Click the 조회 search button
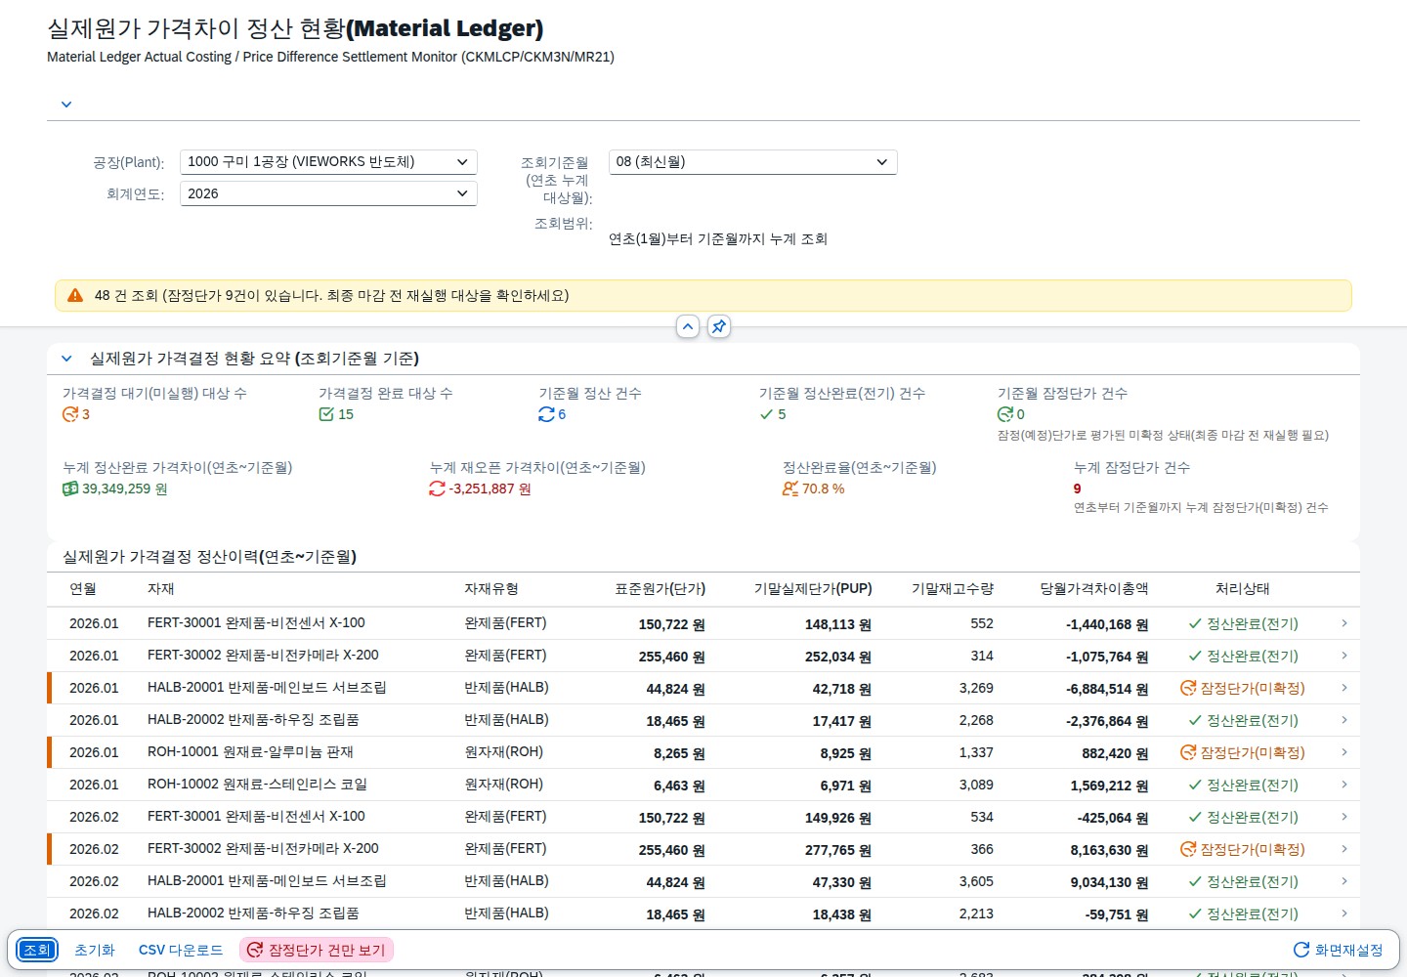1407x977 pixels. pos(37,950)
